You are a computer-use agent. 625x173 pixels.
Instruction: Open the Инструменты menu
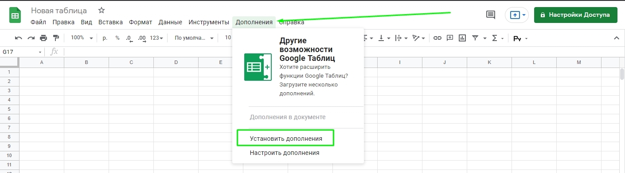[x=209, y=22]
